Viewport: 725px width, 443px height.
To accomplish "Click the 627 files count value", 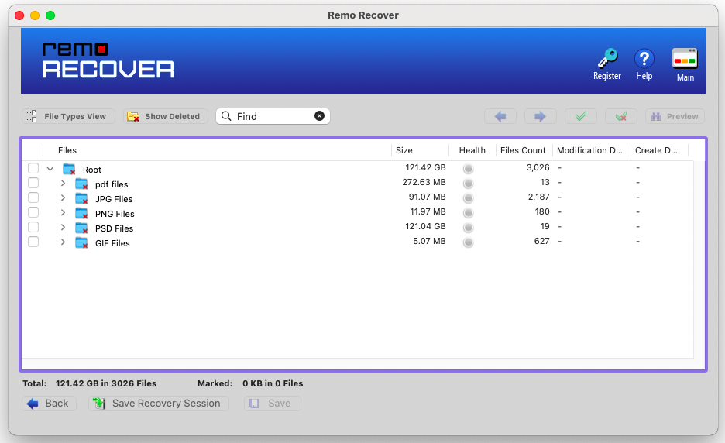I will pyautogui.click(x=542, y=241).
